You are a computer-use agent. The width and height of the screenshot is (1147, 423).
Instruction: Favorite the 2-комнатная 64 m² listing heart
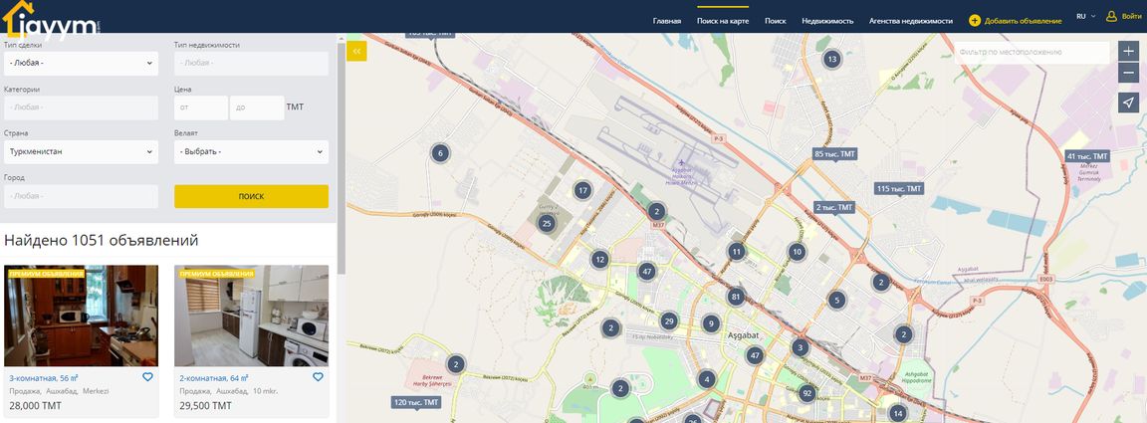[x=318, y=377]
